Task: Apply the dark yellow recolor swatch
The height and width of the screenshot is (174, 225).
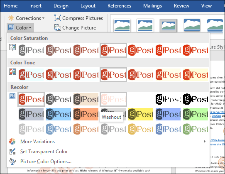Action: 141,114
